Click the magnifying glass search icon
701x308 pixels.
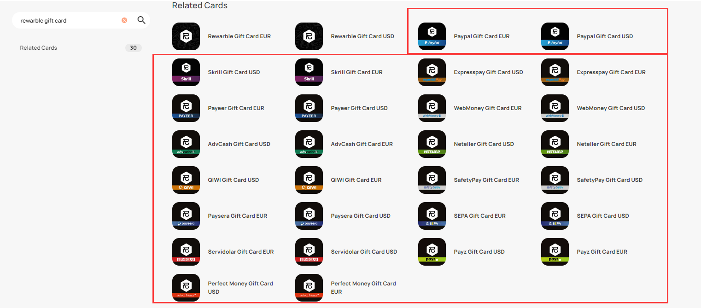point(141,20)
